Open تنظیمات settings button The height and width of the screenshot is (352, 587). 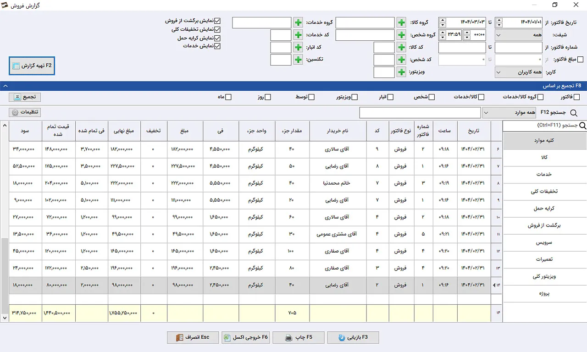[x=25, y=112]
